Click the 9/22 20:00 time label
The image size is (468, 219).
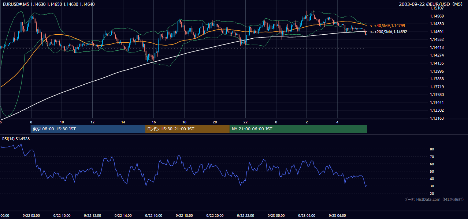(215, 216)
